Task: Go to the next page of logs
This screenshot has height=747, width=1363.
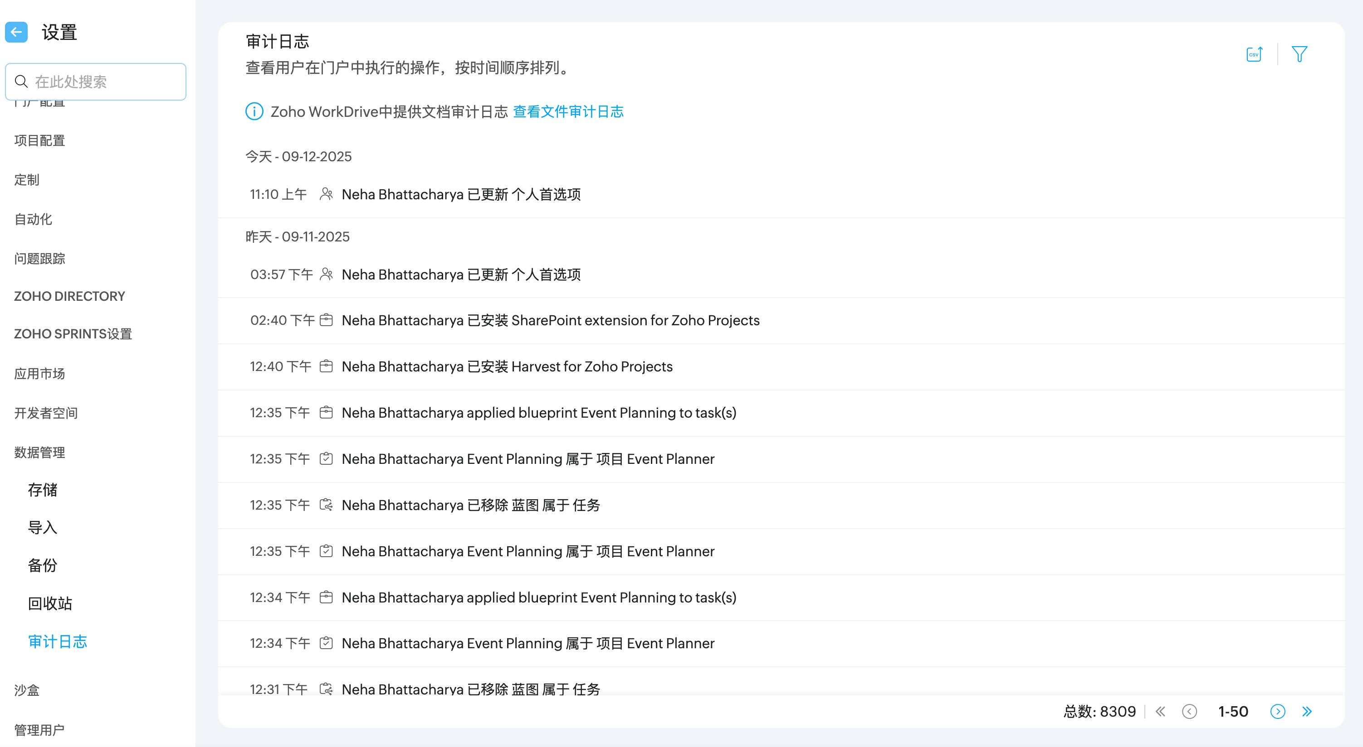Action: coord(1277,712)
